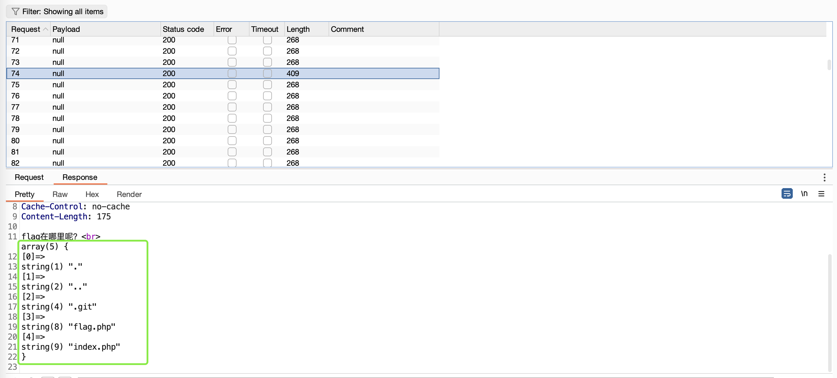Select request row 73
The width and height of the screenshot is (837, 378).
[223, 62]
